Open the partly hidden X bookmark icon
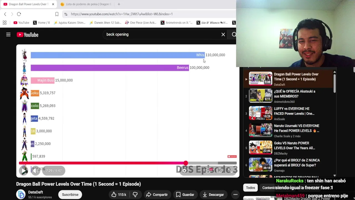The height and width of the screenshot is (200, 355). point(234,23)
